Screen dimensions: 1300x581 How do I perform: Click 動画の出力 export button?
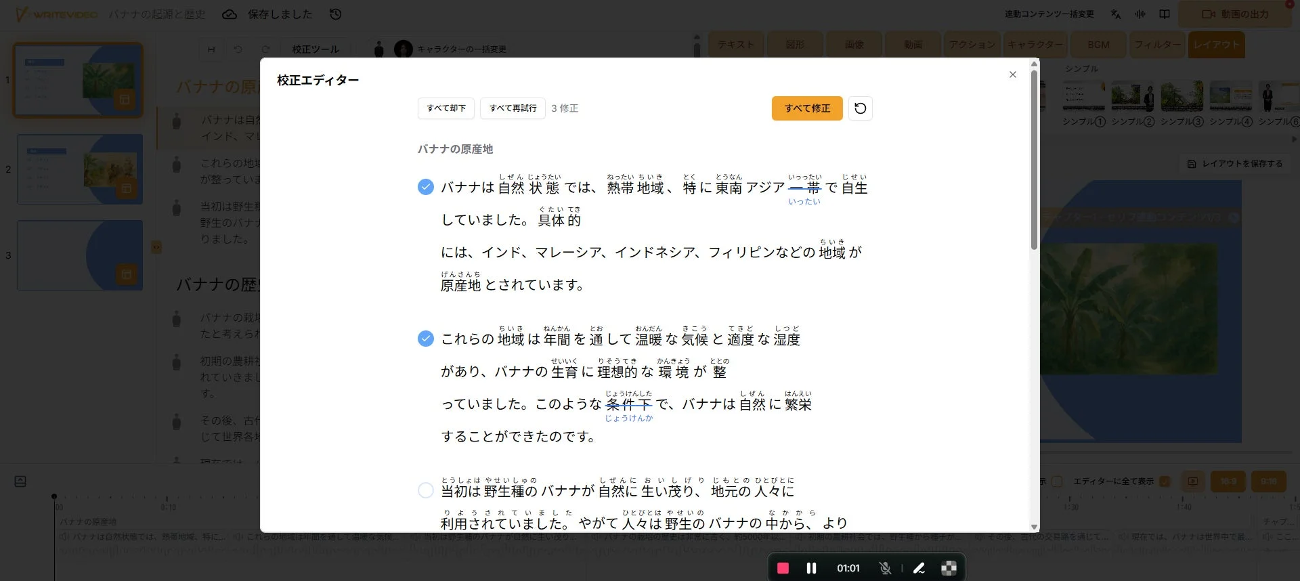pyautogui.click(x=1235, y=14)
